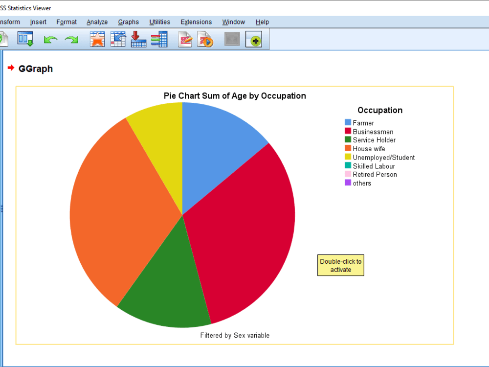
Task: Click the Undo toolbar icon
Action: tap(50, 40)
